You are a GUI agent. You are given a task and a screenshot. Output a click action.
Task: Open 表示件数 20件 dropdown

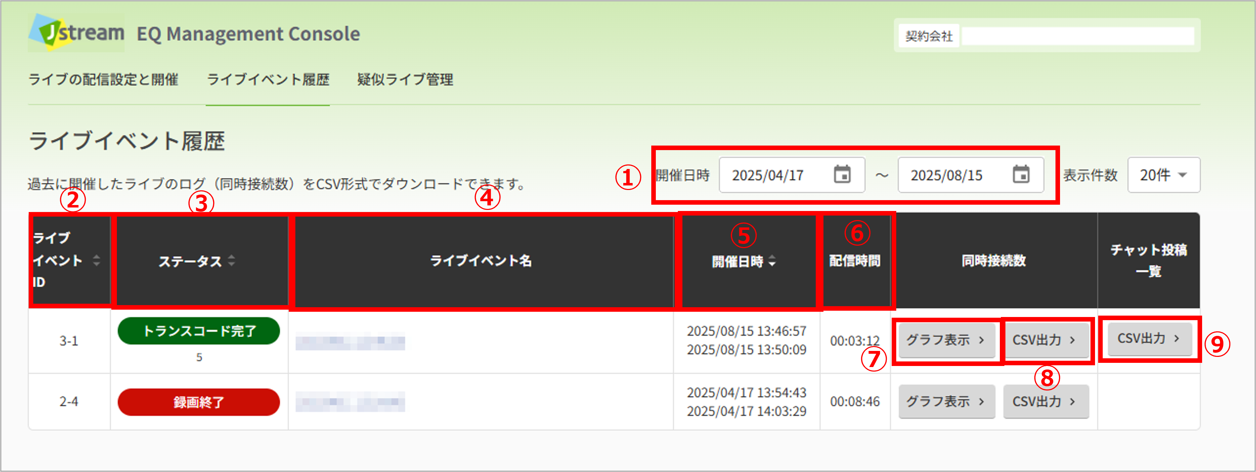tap(1163, 175)
